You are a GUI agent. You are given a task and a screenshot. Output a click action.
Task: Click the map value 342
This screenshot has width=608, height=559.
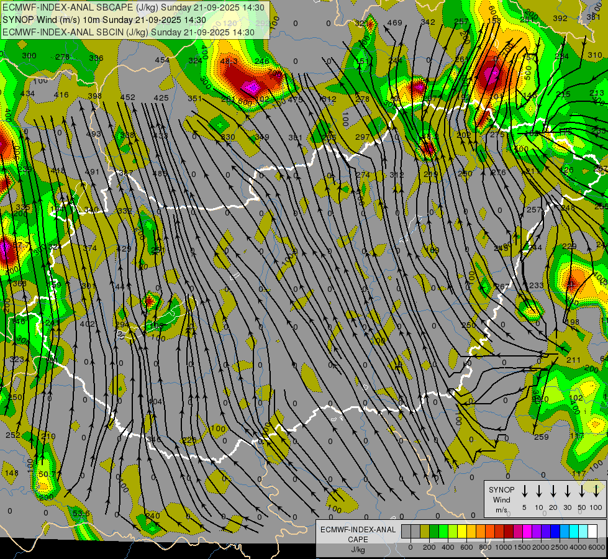click(x=428, y=22)
